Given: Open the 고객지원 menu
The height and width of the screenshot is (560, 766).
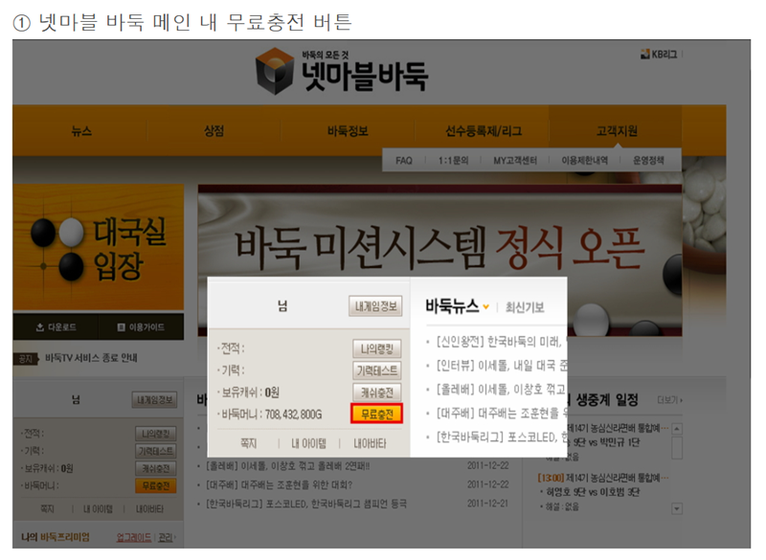Looking at the screenshot, I should [x=617, y=131].
